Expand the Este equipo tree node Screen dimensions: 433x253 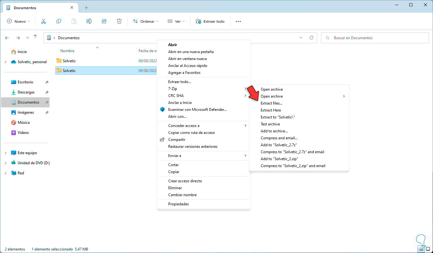(6, 153)
